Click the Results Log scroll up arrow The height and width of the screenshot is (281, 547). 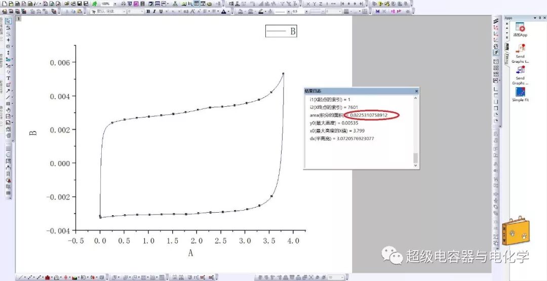pos(415,98)
